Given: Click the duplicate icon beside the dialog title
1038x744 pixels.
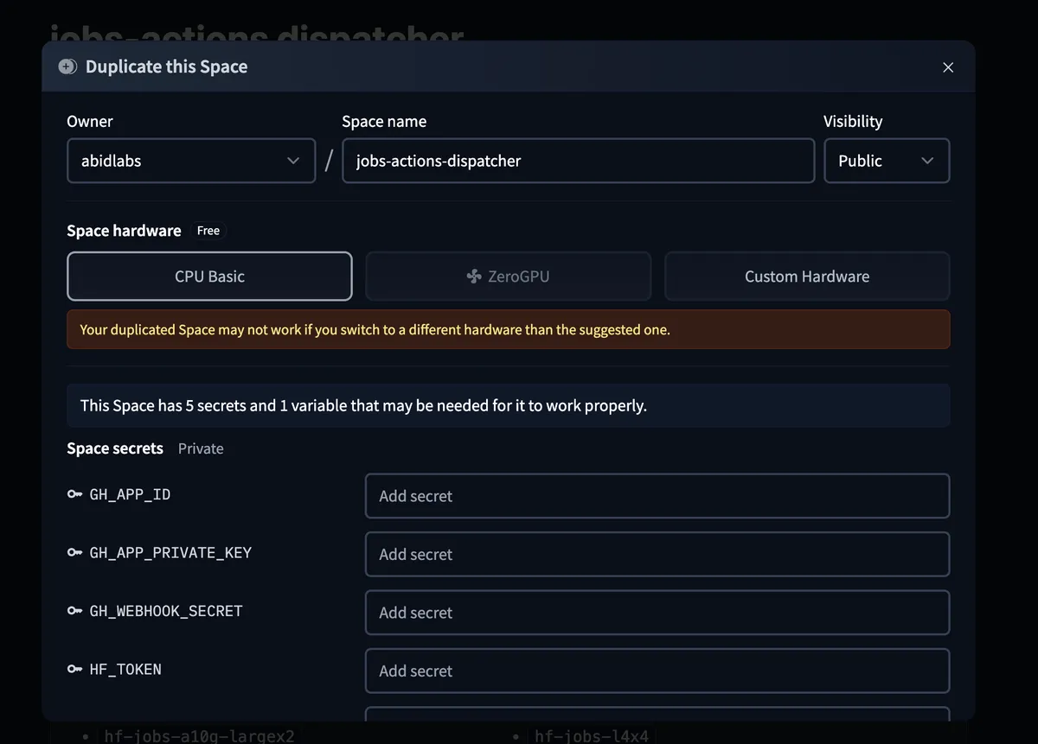Looking at the screenshot, I should coord(67,67).
